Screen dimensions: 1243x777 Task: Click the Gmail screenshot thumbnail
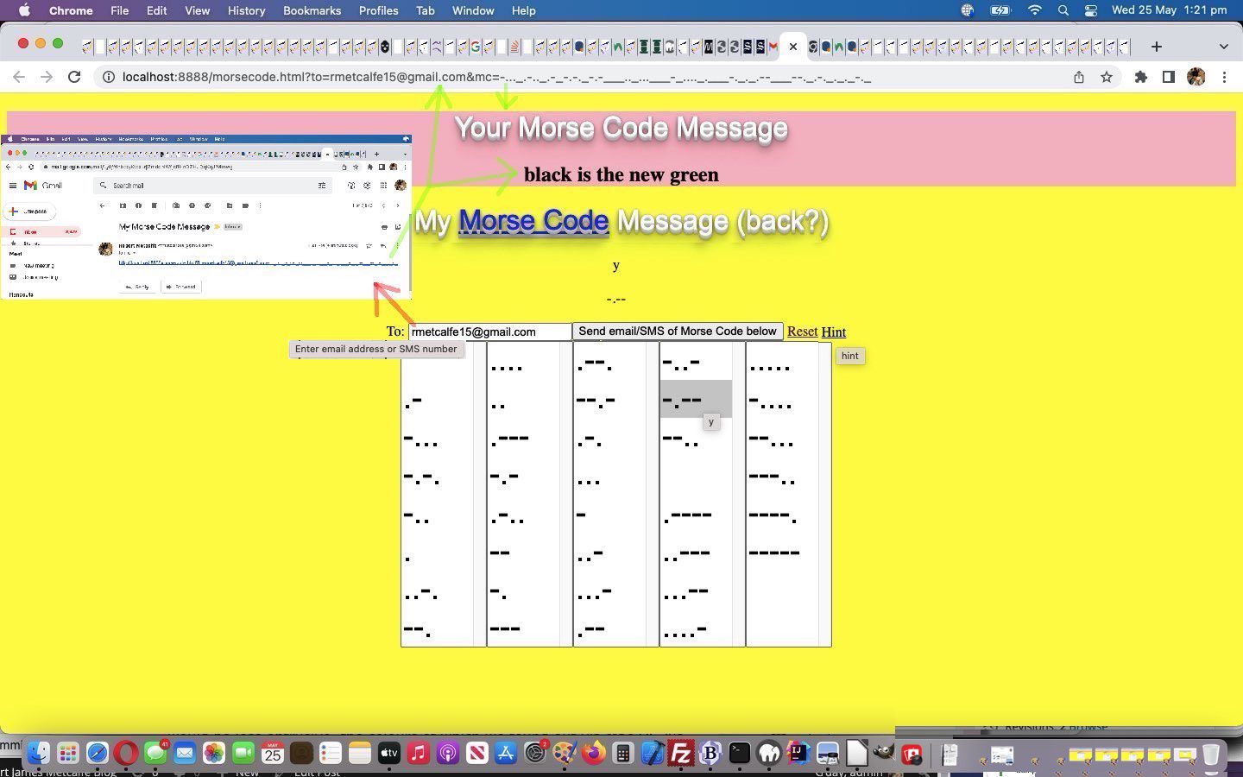[206, 217]
